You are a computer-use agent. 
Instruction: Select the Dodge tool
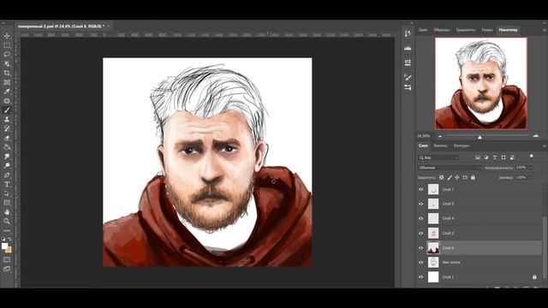click(x=7, y=165)
